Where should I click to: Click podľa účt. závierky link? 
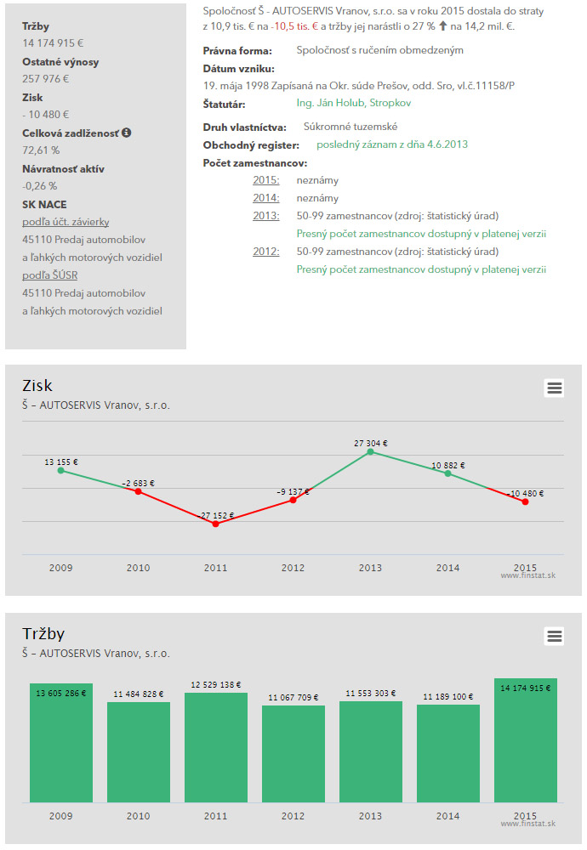[x=66, y=222]
